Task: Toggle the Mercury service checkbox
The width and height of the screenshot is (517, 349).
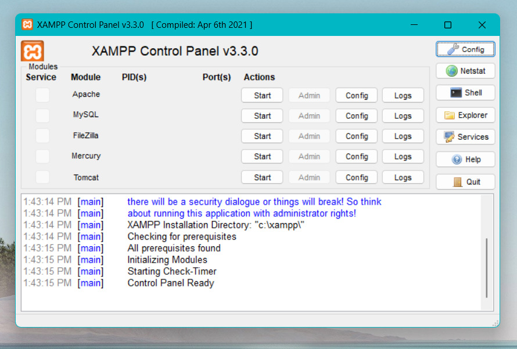Action: point(42,157)
